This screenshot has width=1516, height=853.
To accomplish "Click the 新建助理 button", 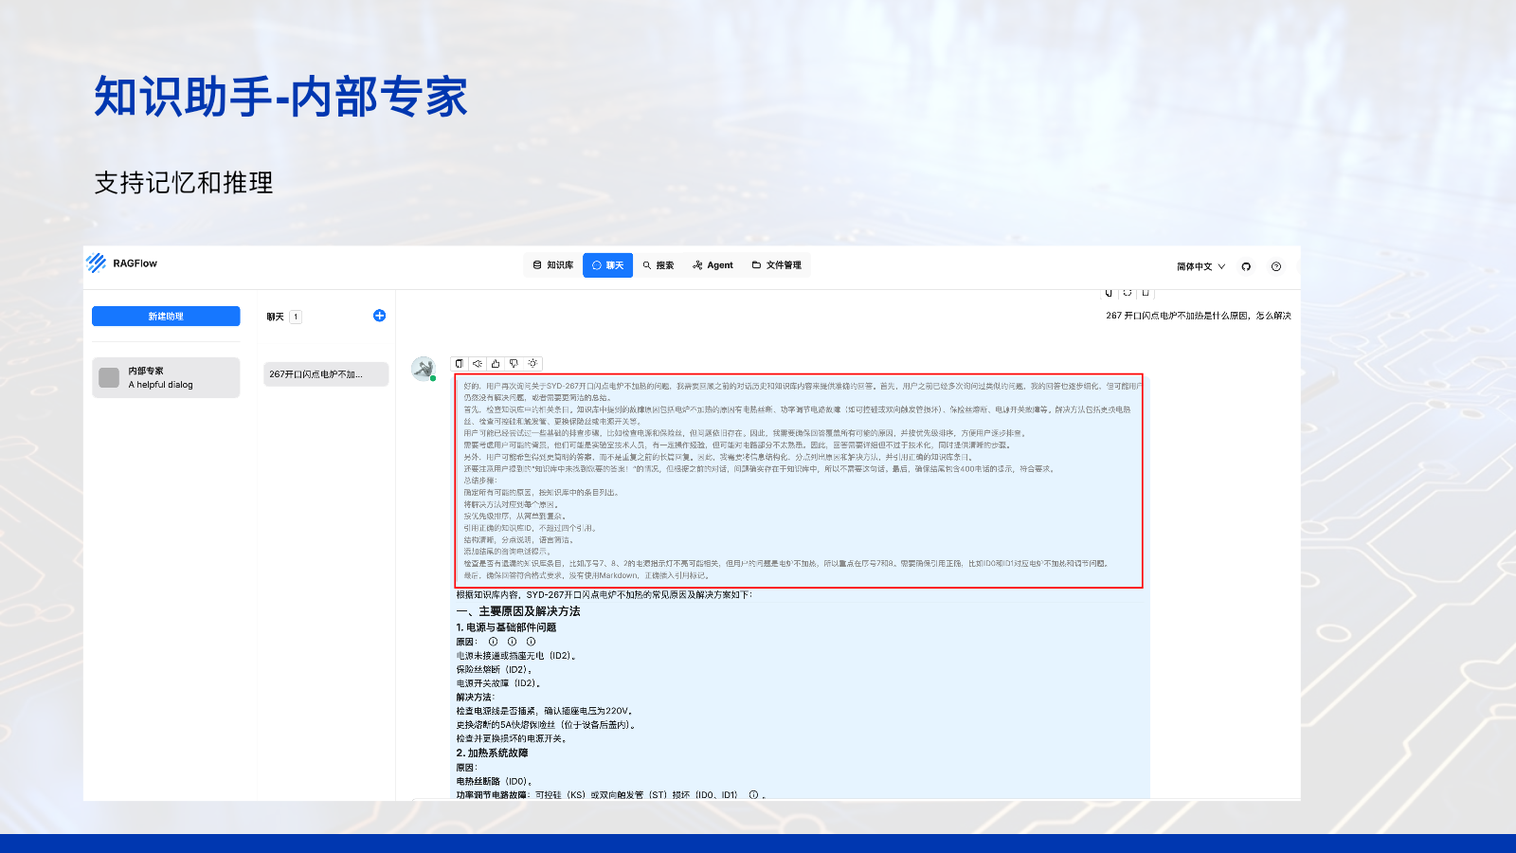I will point(166,317).
